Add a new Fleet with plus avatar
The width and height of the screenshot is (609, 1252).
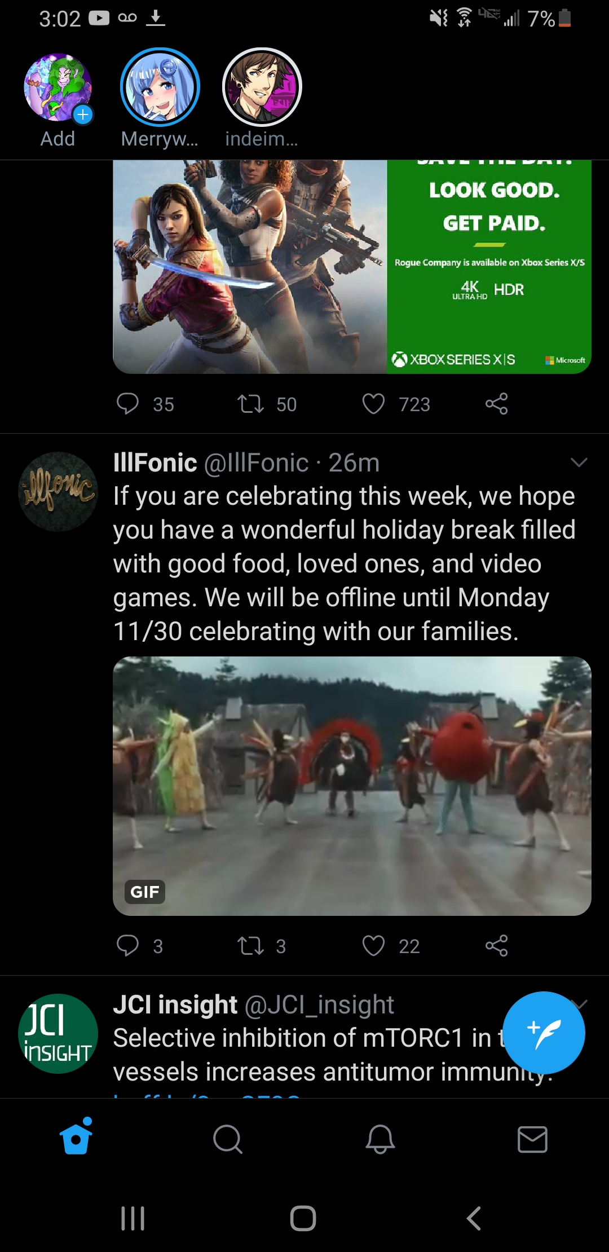coord(58,87)
